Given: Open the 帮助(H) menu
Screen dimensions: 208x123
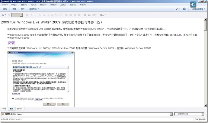Looking at the screenshot, I should [x=83, y=5].
